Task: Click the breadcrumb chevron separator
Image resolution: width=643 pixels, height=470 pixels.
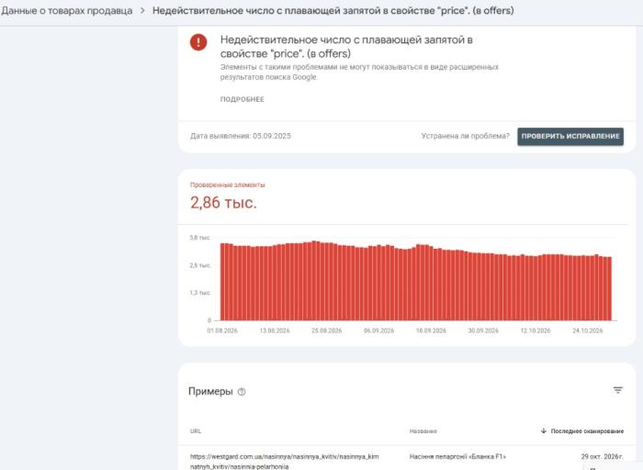Action: [142, 11]
